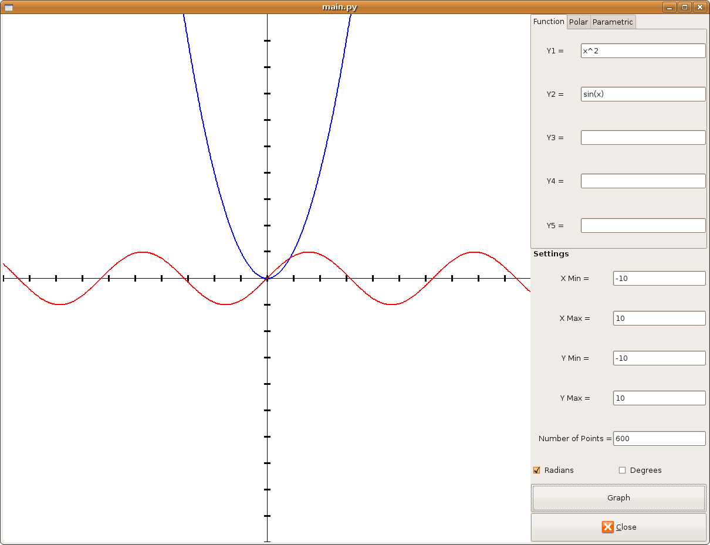This screenshot has height=545, width=710.
Task: Minimize the main.py window
Action: (x=670, y=7)
